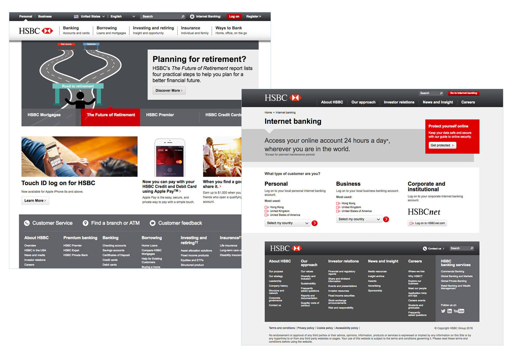Open Investor relations in the top navigation
This screenshot has height=355, width=514.
(399, 102)
